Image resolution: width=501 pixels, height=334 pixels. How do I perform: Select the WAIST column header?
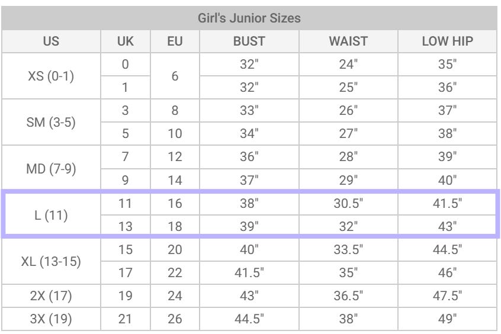(348, 43)
